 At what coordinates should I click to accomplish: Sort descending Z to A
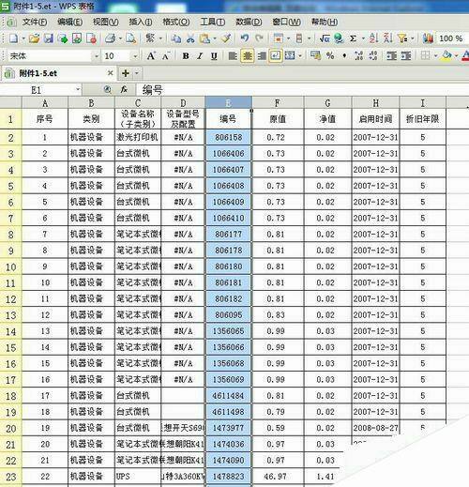[387, 38]
